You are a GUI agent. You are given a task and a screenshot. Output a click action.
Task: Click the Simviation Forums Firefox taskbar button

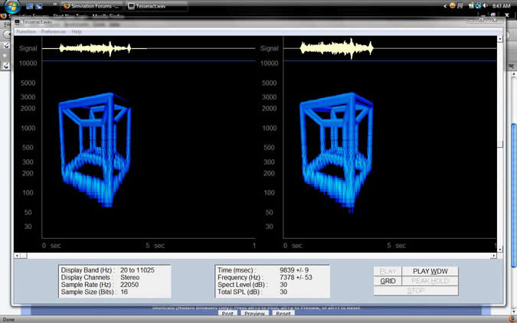click(92, 5)
